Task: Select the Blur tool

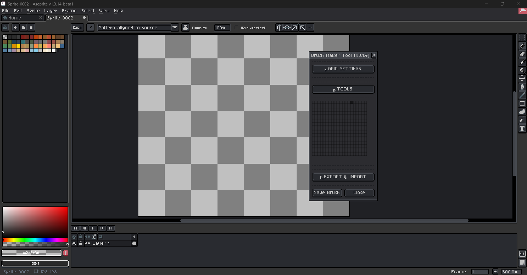Action: [522, 120]
